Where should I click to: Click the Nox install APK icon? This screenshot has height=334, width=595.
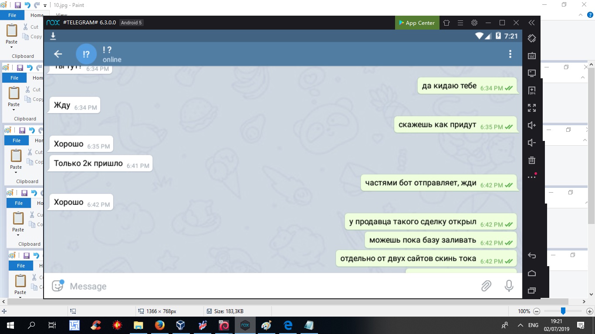coord(531,90)
